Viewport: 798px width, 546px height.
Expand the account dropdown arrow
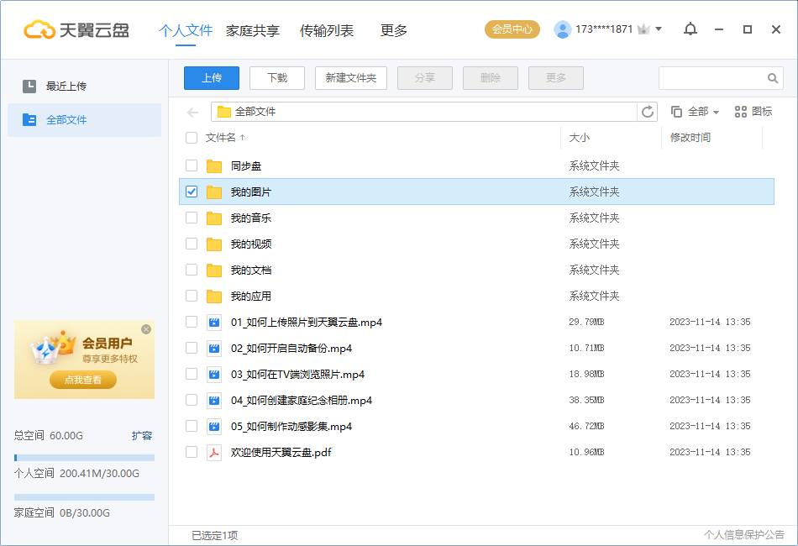click(657, 29)
